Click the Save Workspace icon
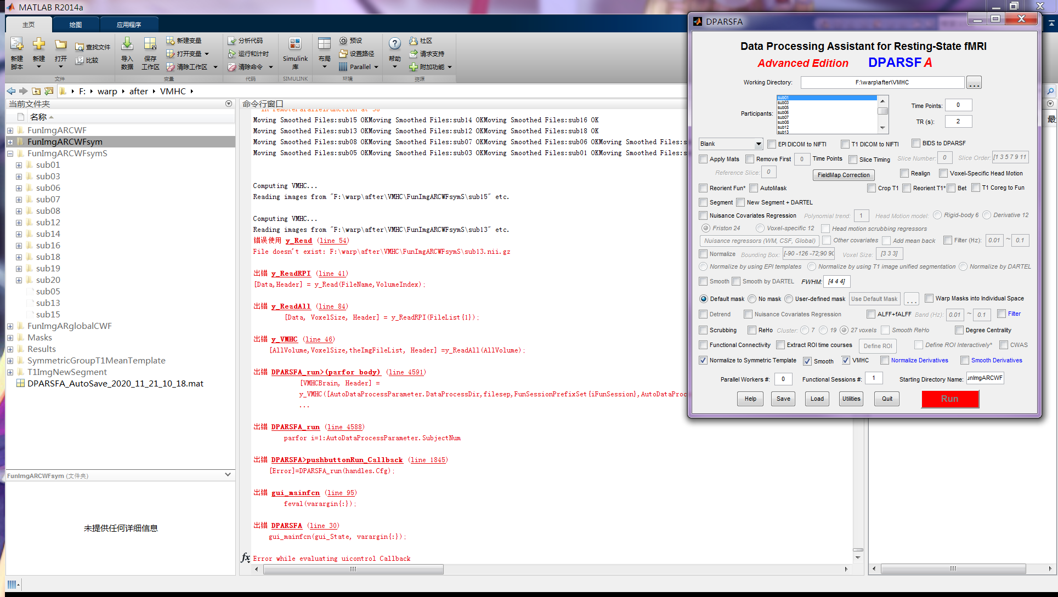Image resolution: width=1058 pixels, height=597 pixels. [150, 44]
